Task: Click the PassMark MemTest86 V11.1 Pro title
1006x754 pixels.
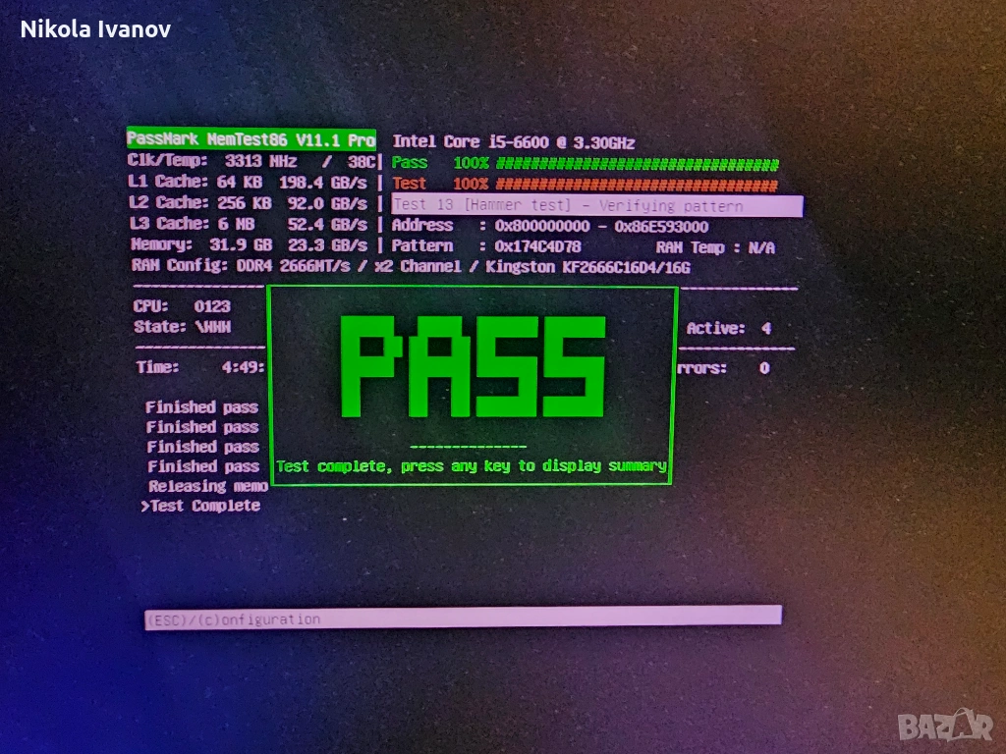Action: 251,140
